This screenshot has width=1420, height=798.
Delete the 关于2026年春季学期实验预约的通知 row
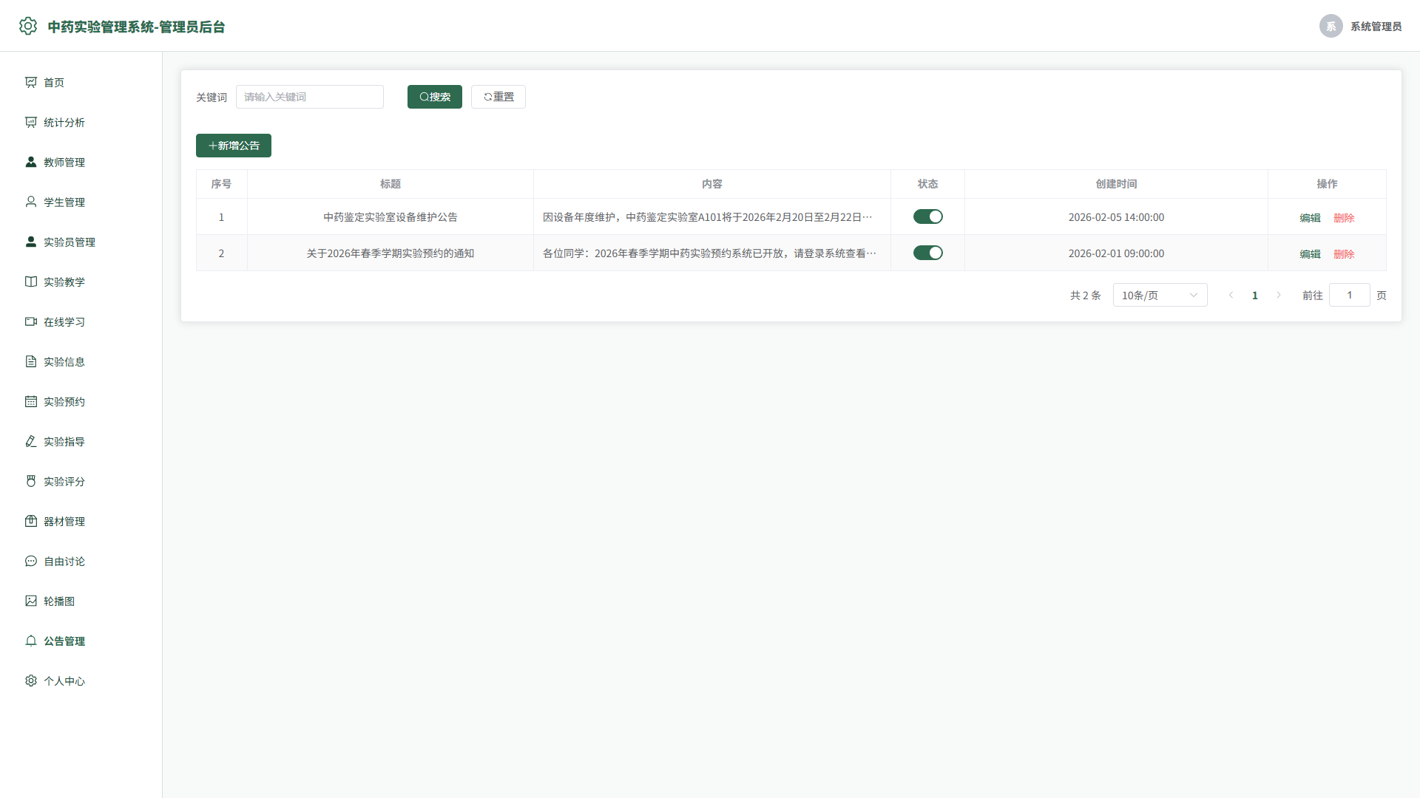pos(1344,254)
